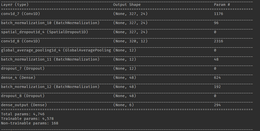Select the spatial_dropout1d_4 layer text

[45, 32]
